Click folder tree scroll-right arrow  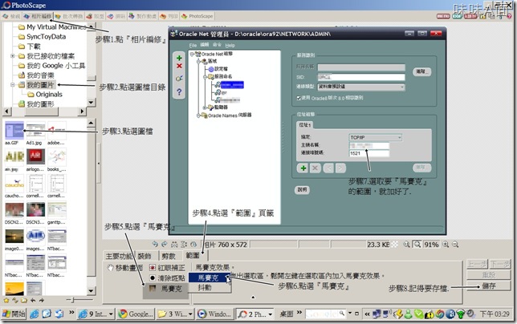(x=83, y=111)
